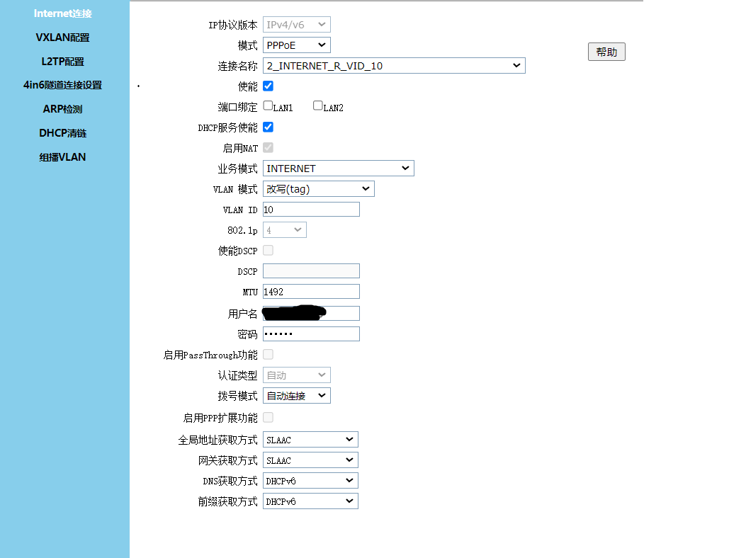Viewport: 729px width, 558px height.
Task: Click the MTU input field
Action: (x=311, y=292)
